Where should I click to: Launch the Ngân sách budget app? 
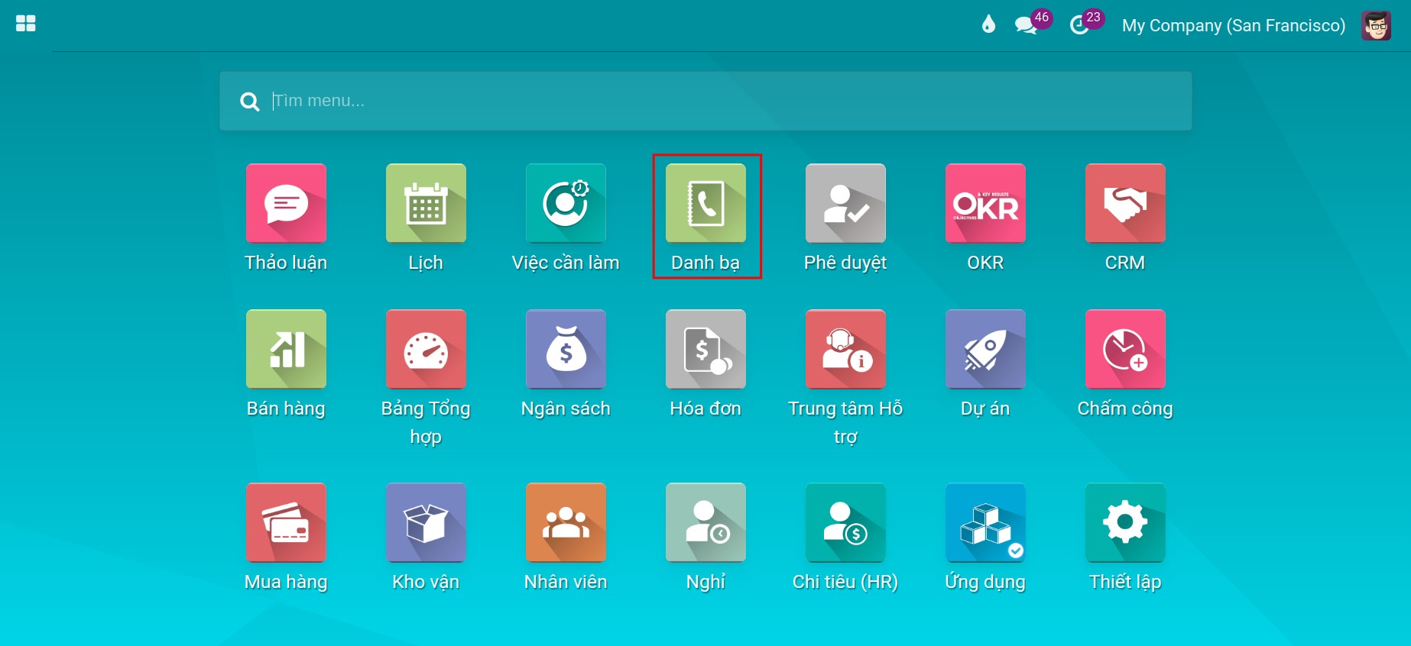click(x=566, y=349)
